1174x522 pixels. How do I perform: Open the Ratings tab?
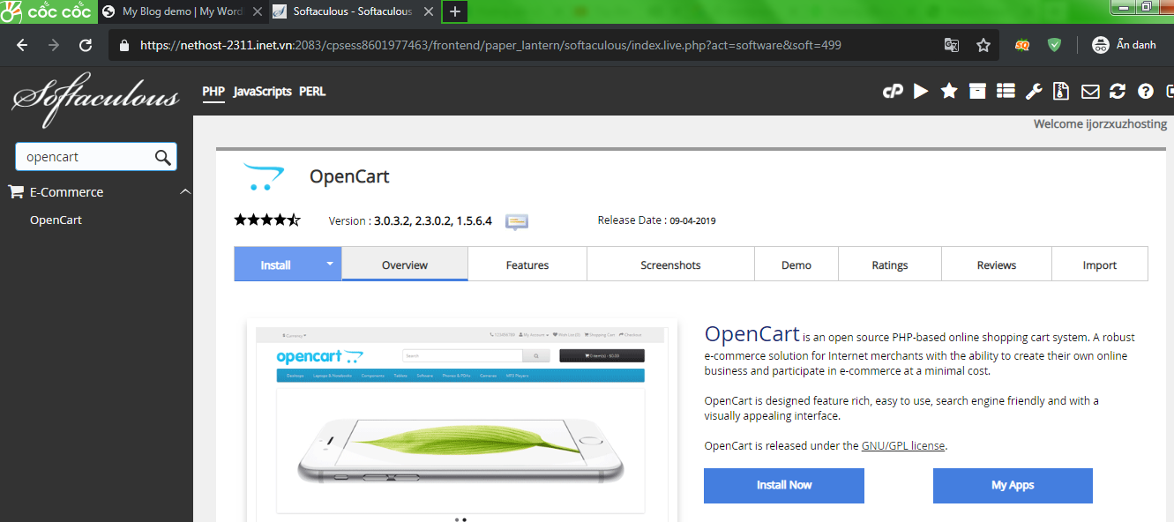click(890, 265)
